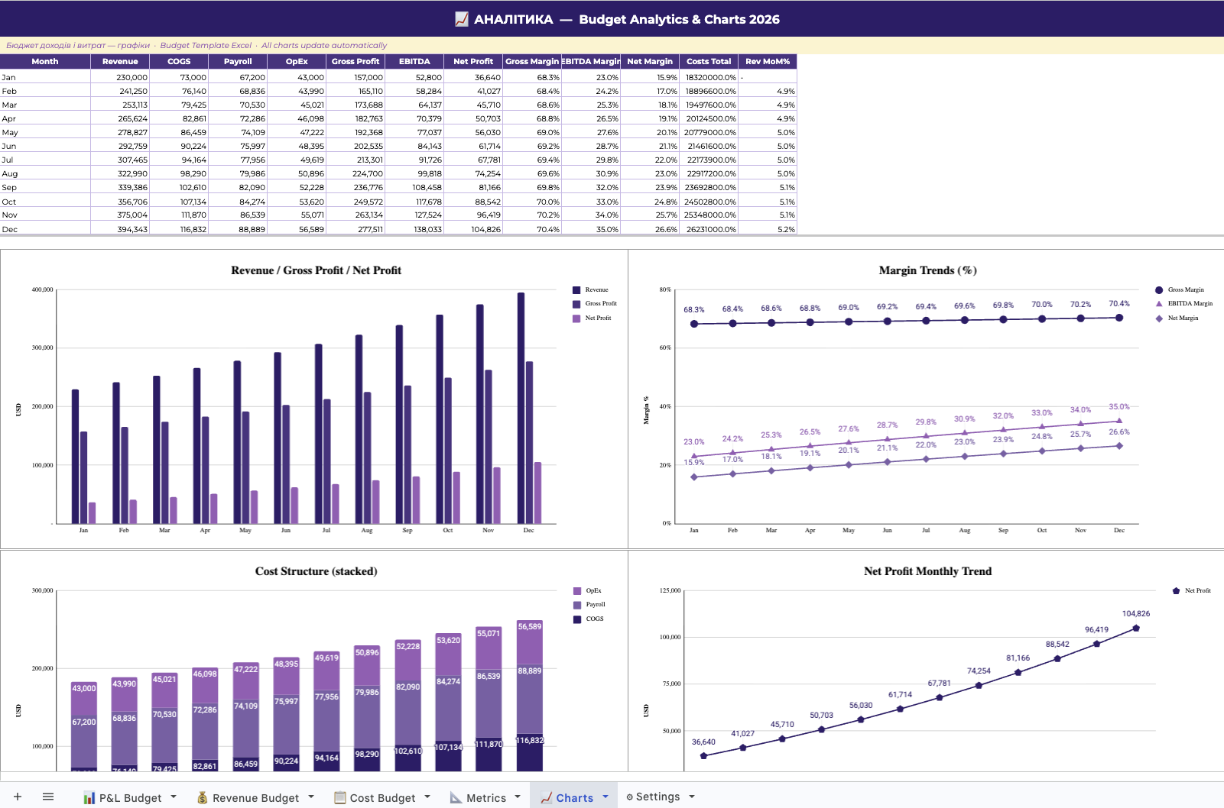Click Net Margin legend diamond marker
Viewport: 1224px width, 808px height.
[x=1159, y=318]
